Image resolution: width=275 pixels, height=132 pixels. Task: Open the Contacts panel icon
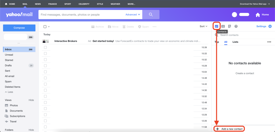pyautogui.click(x=217, y=26)
